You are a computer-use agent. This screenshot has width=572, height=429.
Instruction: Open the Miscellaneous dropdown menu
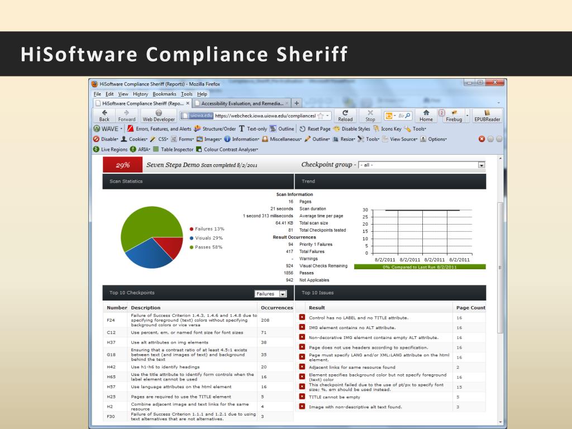click(282, 139)
